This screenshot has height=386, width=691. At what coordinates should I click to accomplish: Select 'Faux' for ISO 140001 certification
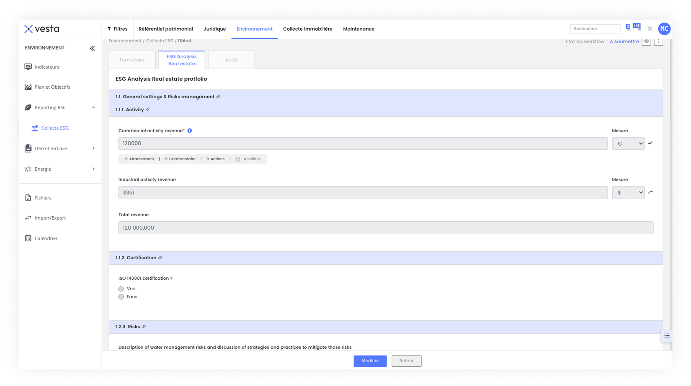[x=121, y=297]
